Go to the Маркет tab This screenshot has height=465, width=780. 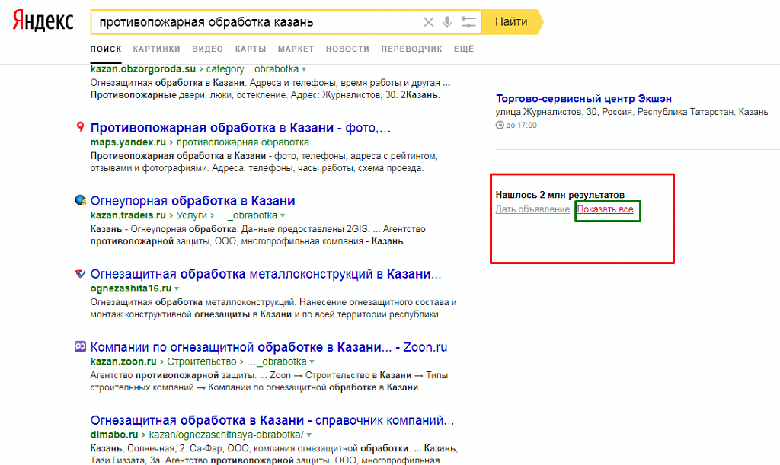296,49
